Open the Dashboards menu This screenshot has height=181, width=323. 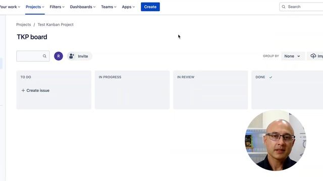tap(83, 7)
